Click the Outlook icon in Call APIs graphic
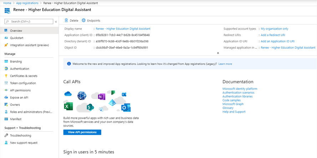 pyautogui.click(x=126, y=108)
